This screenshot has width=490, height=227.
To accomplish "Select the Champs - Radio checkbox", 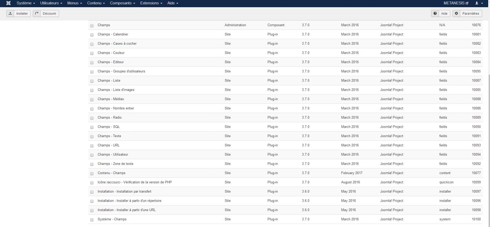I will [x=92, y=118].
